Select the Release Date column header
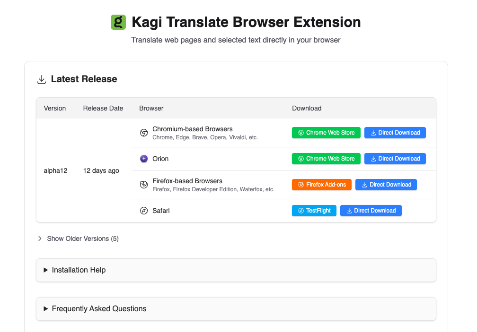477x332 pixels. click(103, 108)
